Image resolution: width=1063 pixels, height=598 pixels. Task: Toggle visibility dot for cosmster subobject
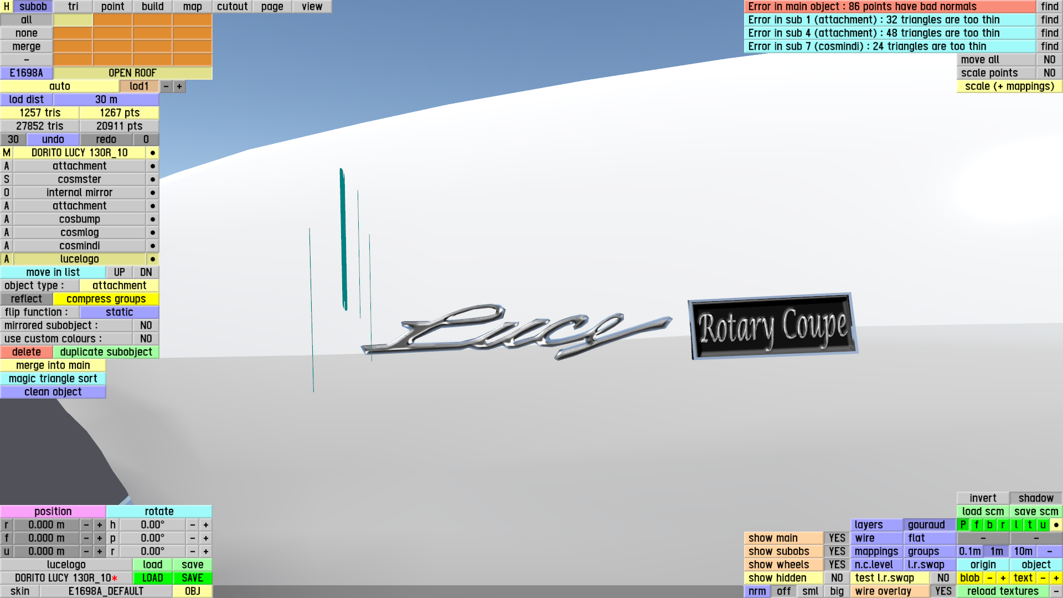(152, 179)
